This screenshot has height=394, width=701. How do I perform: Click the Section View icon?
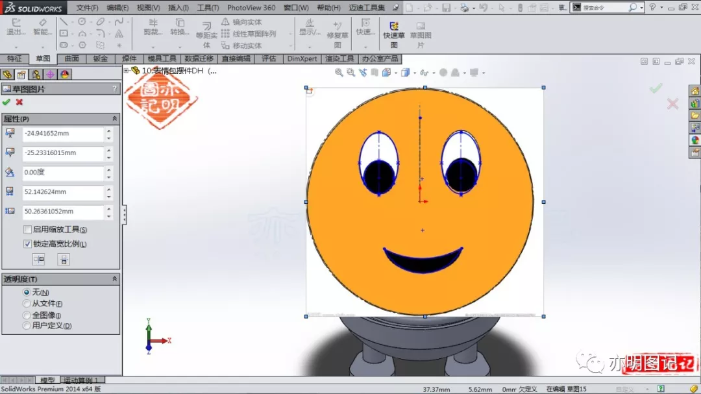[x=375, y=73]
